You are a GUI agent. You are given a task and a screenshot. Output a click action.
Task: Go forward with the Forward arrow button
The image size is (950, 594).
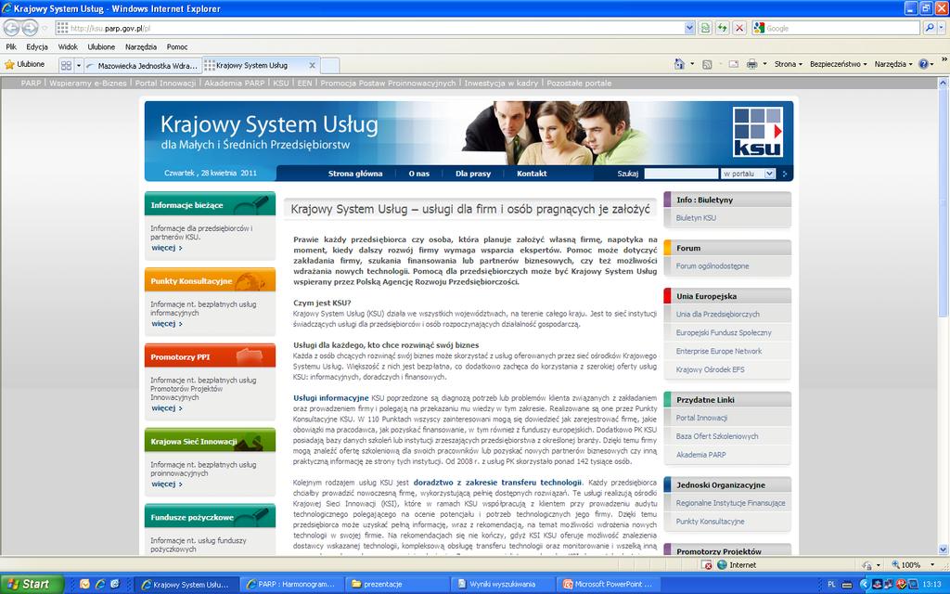(x=30, y=28)
